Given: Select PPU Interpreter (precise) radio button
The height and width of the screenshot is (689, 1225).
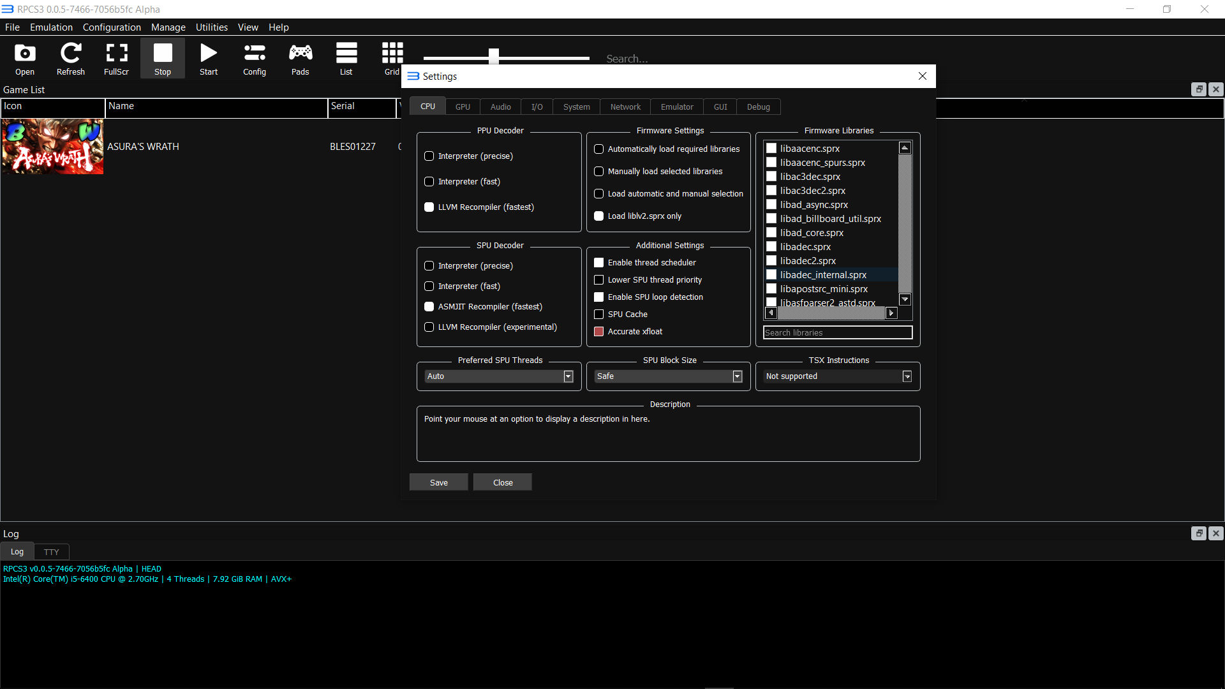Looking at the screenshot, I should [429, 156].
